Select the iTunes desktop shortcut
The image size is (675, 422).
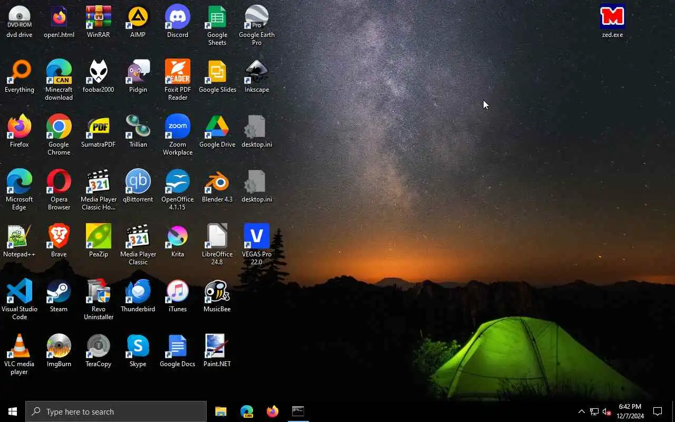(178, 296)
